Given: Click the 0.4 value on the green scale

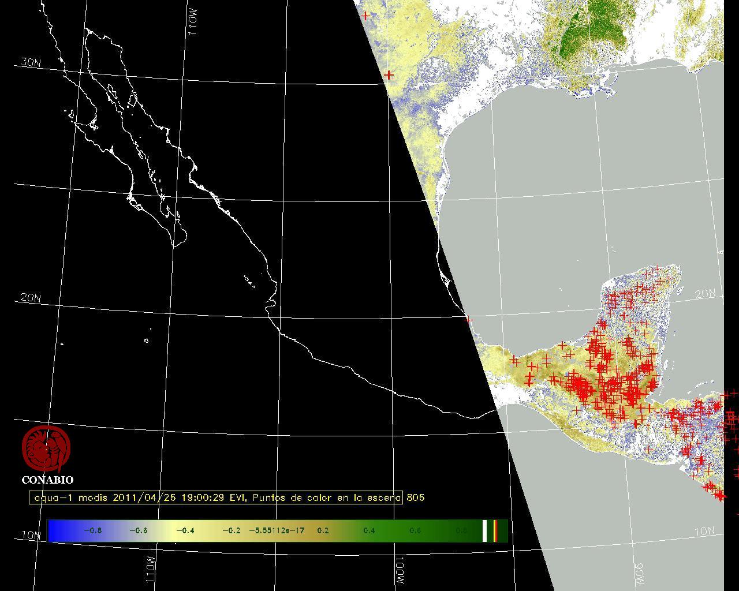Looking at the screenshot, I should tap(369, 530).
